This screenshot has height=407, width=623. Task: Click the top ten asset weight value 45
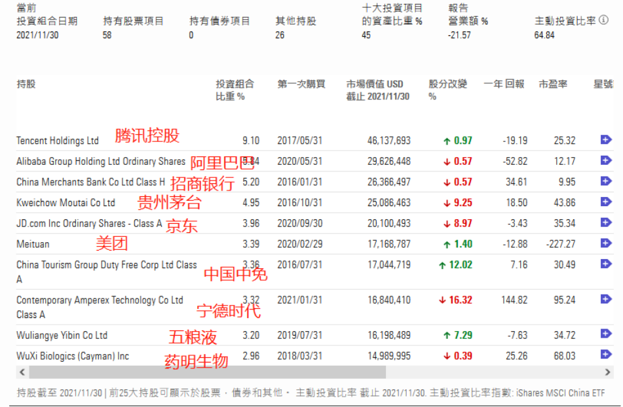pos(366,35)
